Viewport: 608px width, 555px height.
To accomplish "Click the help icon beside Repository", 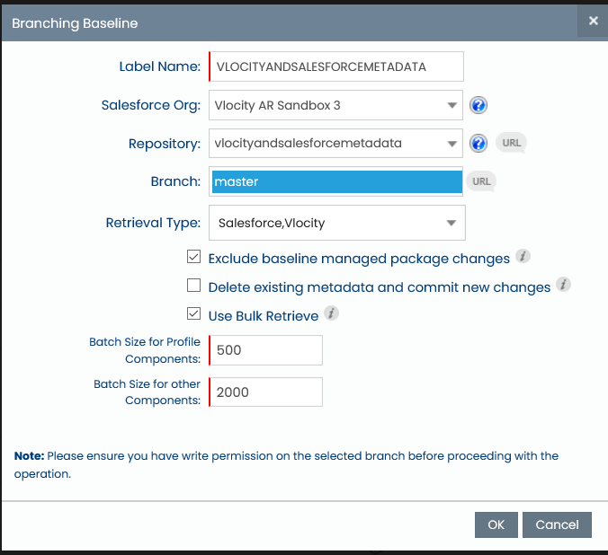I will (478, 143).
